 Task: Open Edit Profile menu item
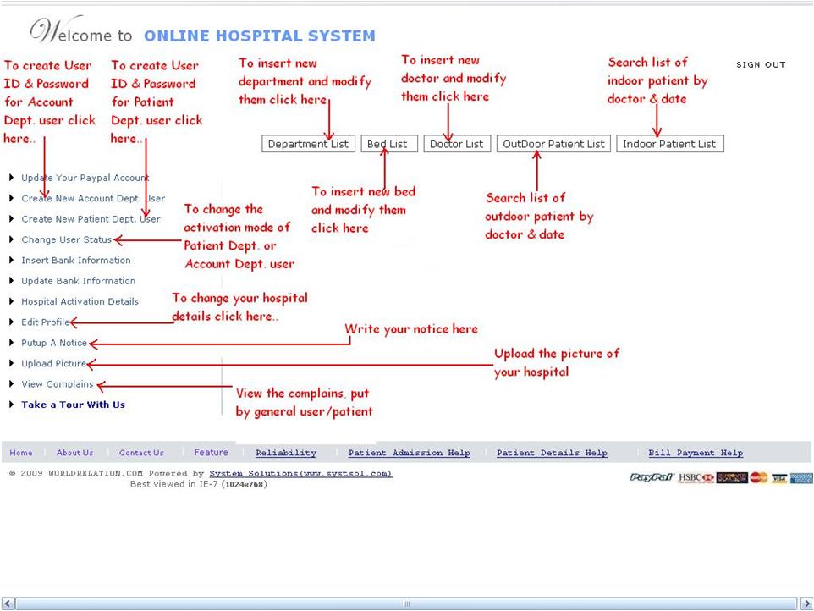click(x=45, y=322)
